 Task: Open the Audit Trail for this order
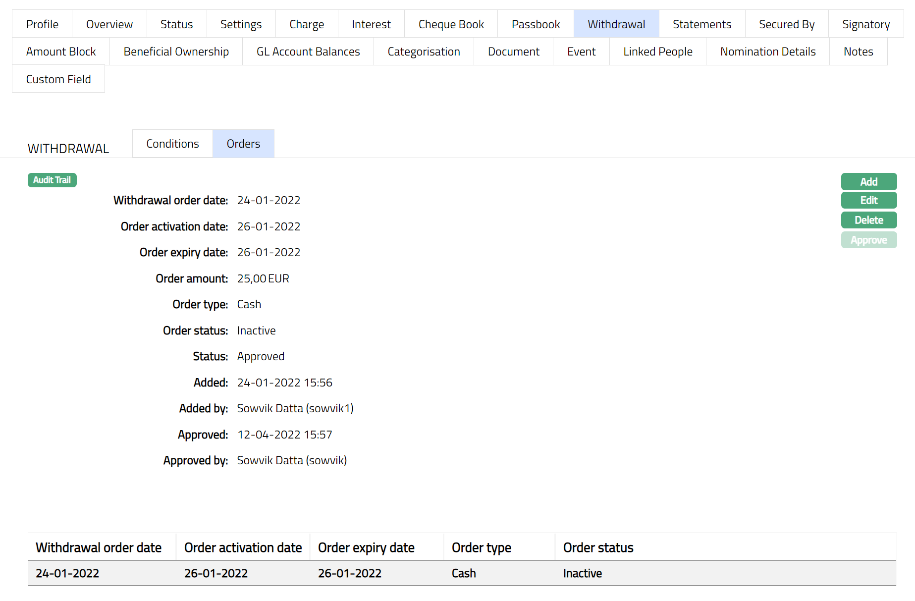(x=52, y=180)
